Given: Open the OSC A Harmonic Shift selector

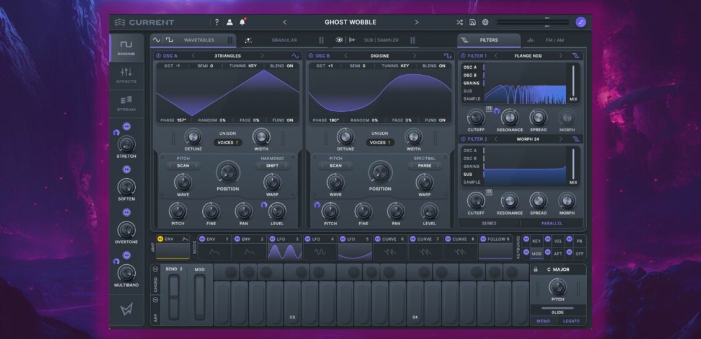Looking at the screenshot, I should (x=272, y=166).
